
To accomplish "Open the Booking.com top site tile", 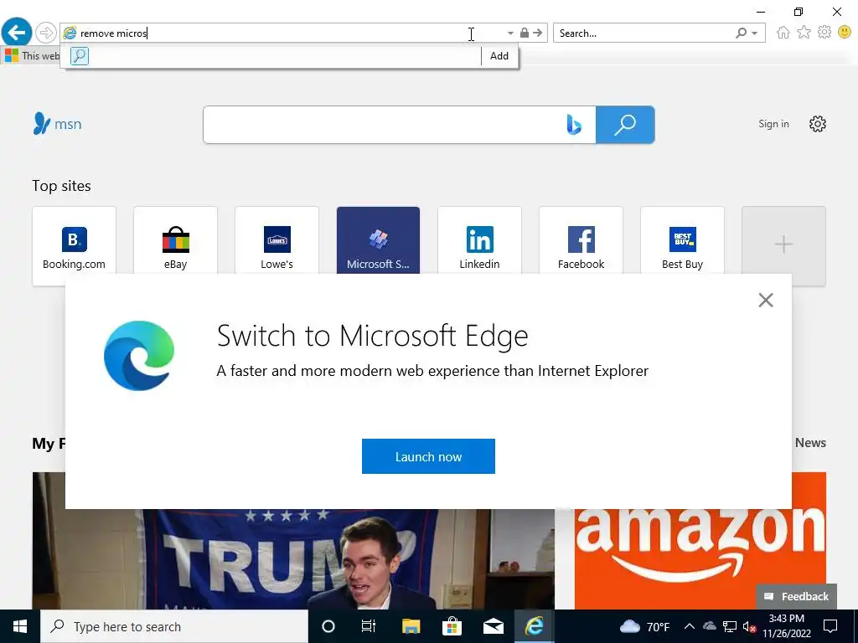I will [x=75, y=240].
